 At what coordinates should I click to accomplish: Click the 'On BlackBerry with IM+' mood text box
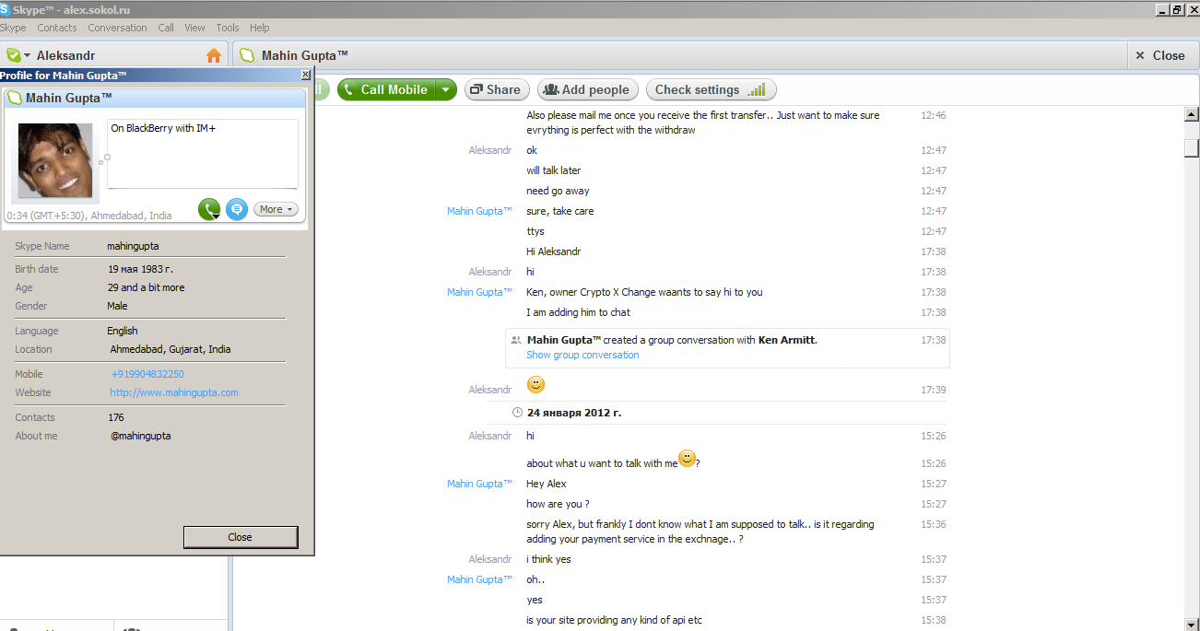point(203,154)
